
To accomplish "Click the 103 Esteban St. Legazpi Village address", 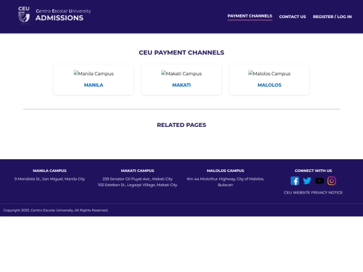I will click(138, 185).
